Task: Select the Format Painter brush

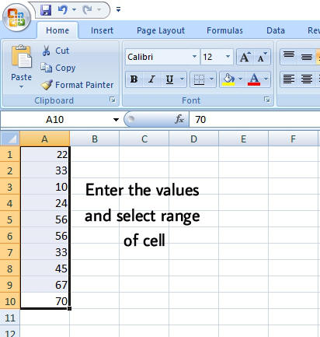Action: tap(47, 85)
